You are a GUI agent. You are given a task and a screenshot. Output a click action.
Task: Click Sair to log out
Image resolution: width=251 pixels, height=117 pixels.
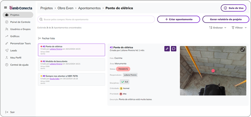(13, 112)
